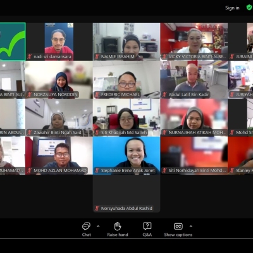The width and height of the screenshot is (253, 253).
Task: Click muted mic icon of Zawahir Binti Ngah Said
Action: pyautogui.click(x=30, y=132)
